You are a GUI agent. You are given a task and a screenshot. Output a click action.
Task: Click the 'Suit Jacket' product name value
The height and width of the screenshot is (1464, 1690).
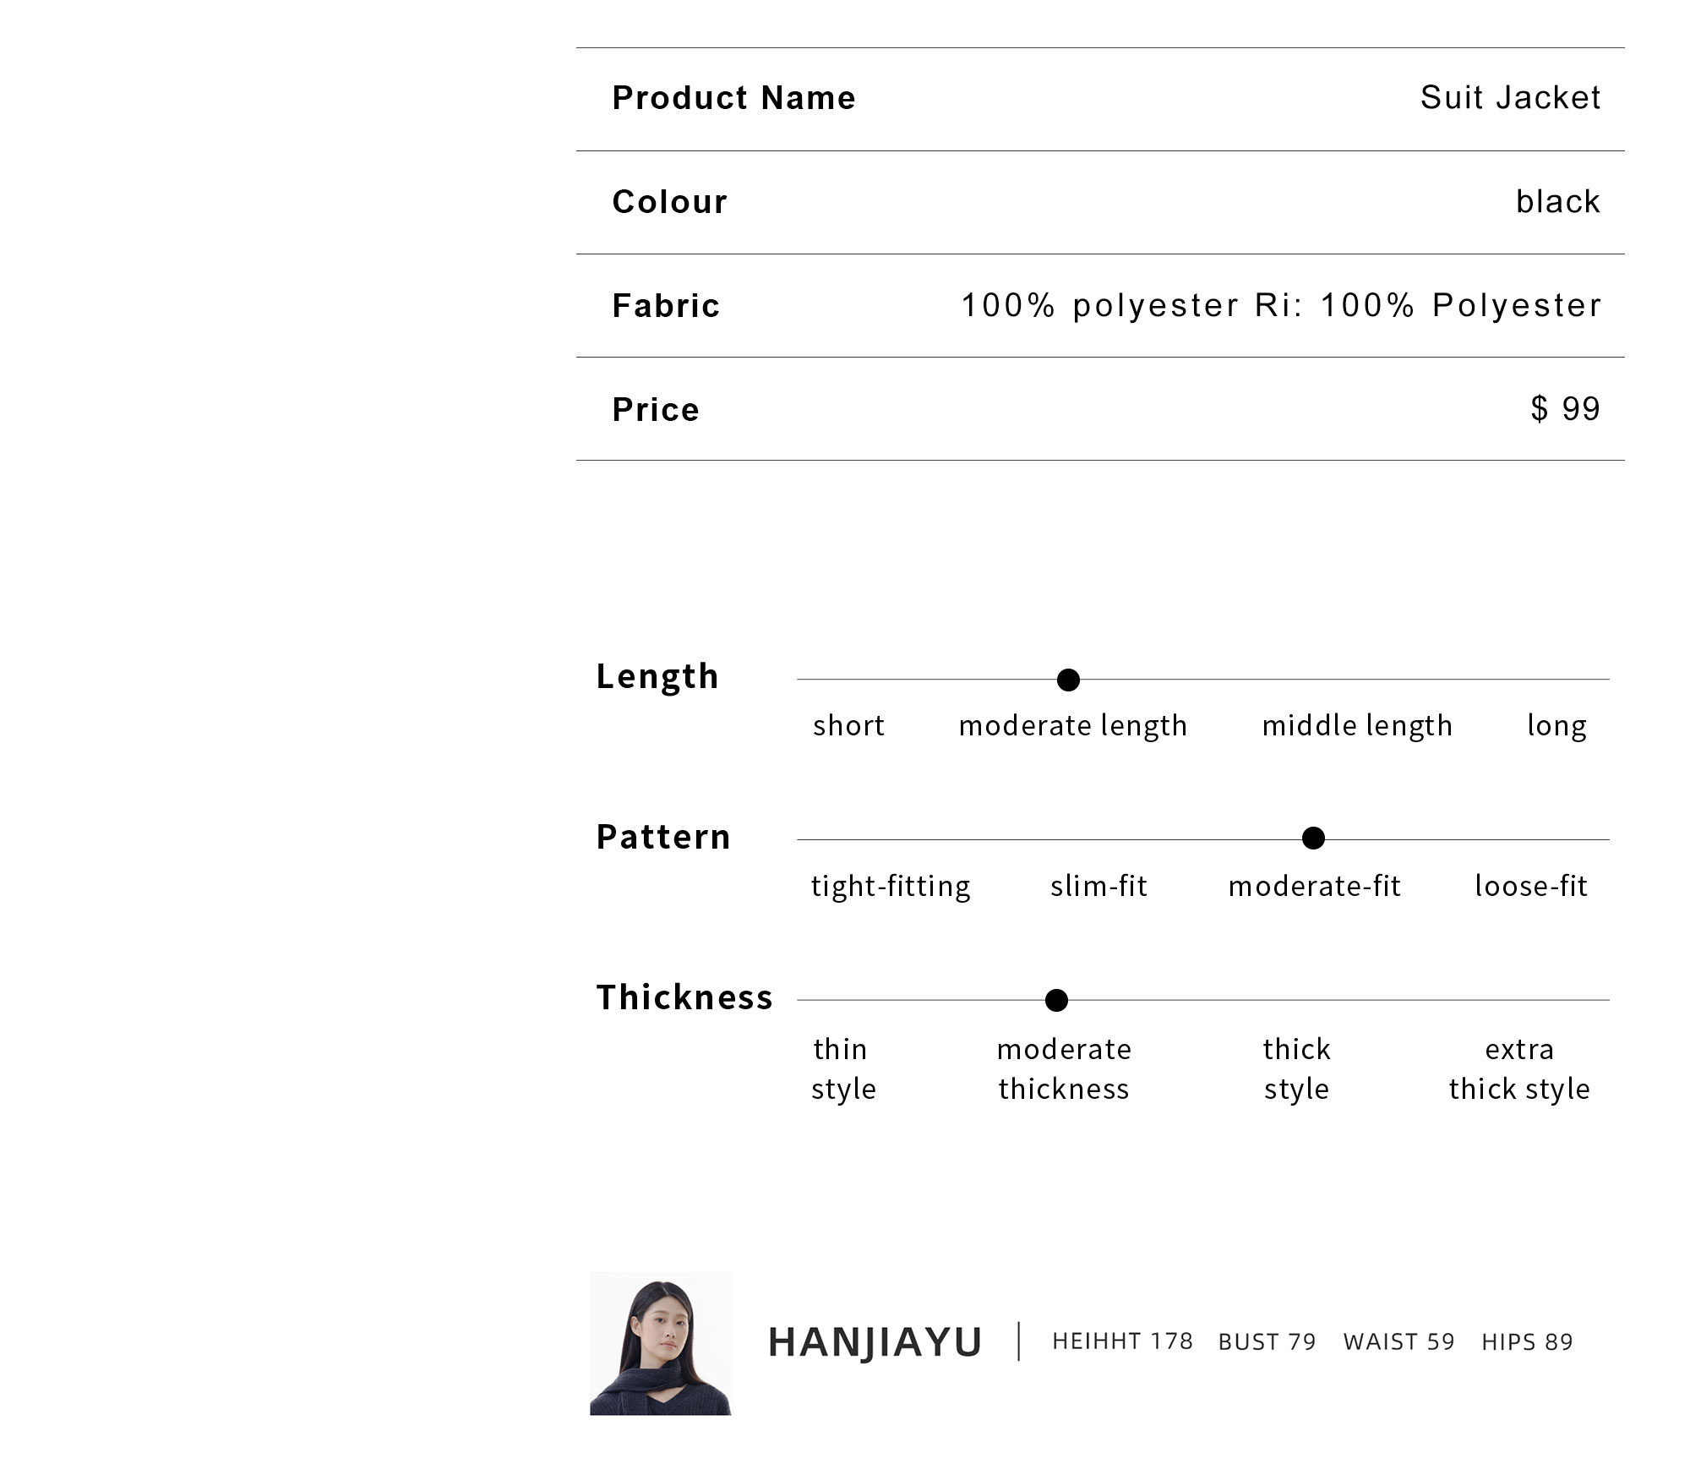point(1510,98)
